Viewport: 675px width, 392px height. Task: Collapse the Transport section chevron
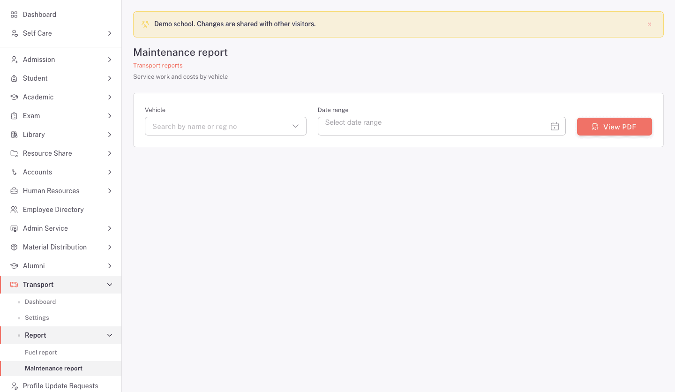tap(110, 285)
